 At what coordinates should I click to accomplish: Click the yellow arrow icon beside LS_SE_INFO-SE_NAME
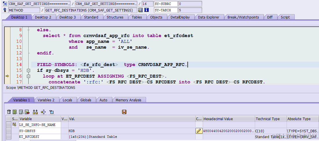tap(15, 125)
